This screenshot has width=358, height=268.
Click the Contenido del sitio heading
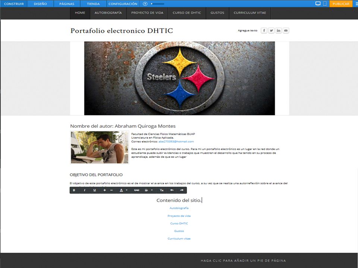(x=179, y=200)
